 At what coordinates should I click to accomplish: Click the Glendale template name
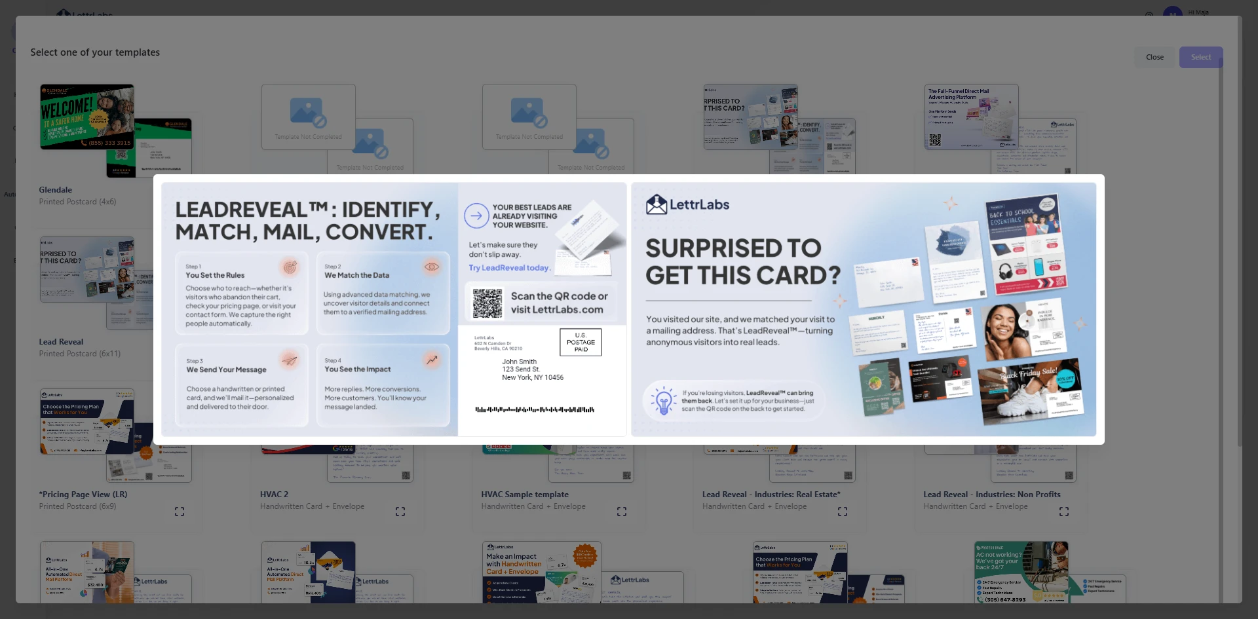pos(56,190)
